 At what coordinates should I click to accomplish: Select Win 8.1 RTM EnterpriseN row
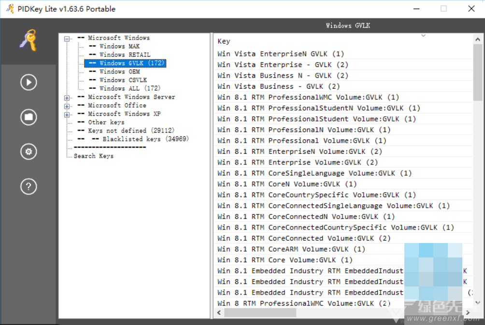(x=343, y=151)
